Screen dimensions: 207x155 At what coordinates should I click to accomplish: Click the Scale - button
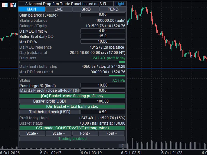pyautogui.click(x=32, y=133)
